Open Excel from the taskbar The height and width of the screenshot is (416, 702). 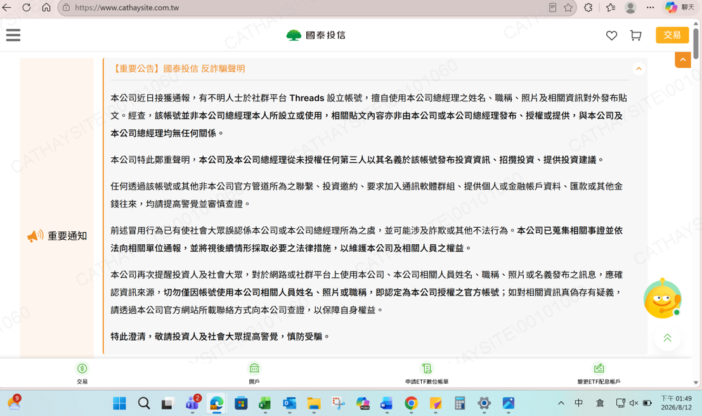coord(265,403)
